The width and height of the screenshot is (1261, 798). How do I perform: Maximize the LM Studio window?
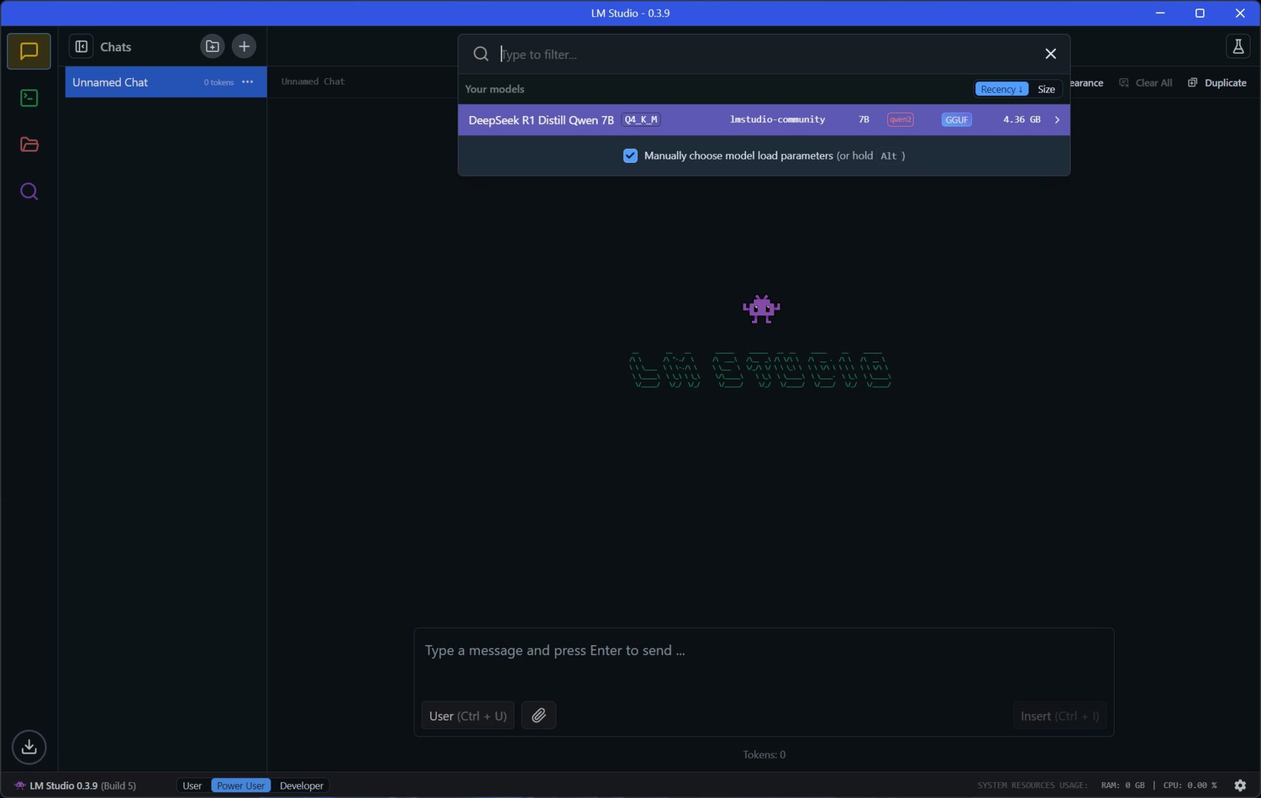(x=1199, y=13)
